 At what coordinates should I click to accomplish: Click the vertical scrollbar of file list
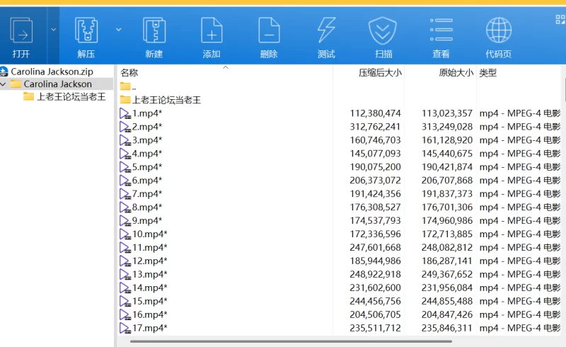(564, 91)
